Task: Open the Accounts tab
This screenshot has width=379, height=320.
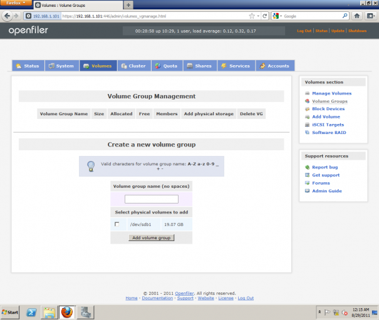Action: point(275,66)
